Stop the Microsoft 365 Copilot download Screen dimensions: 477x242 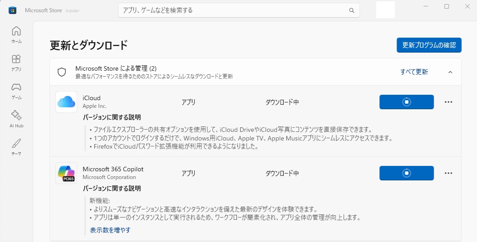406,173
